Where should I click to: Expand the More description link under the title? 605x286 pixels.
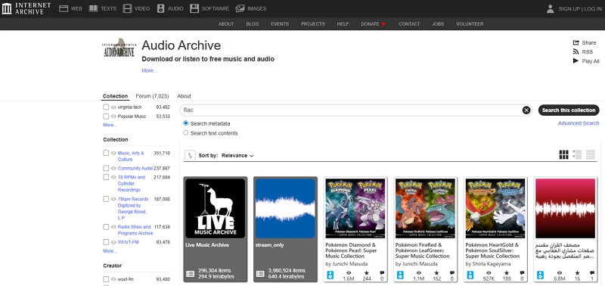149,70
